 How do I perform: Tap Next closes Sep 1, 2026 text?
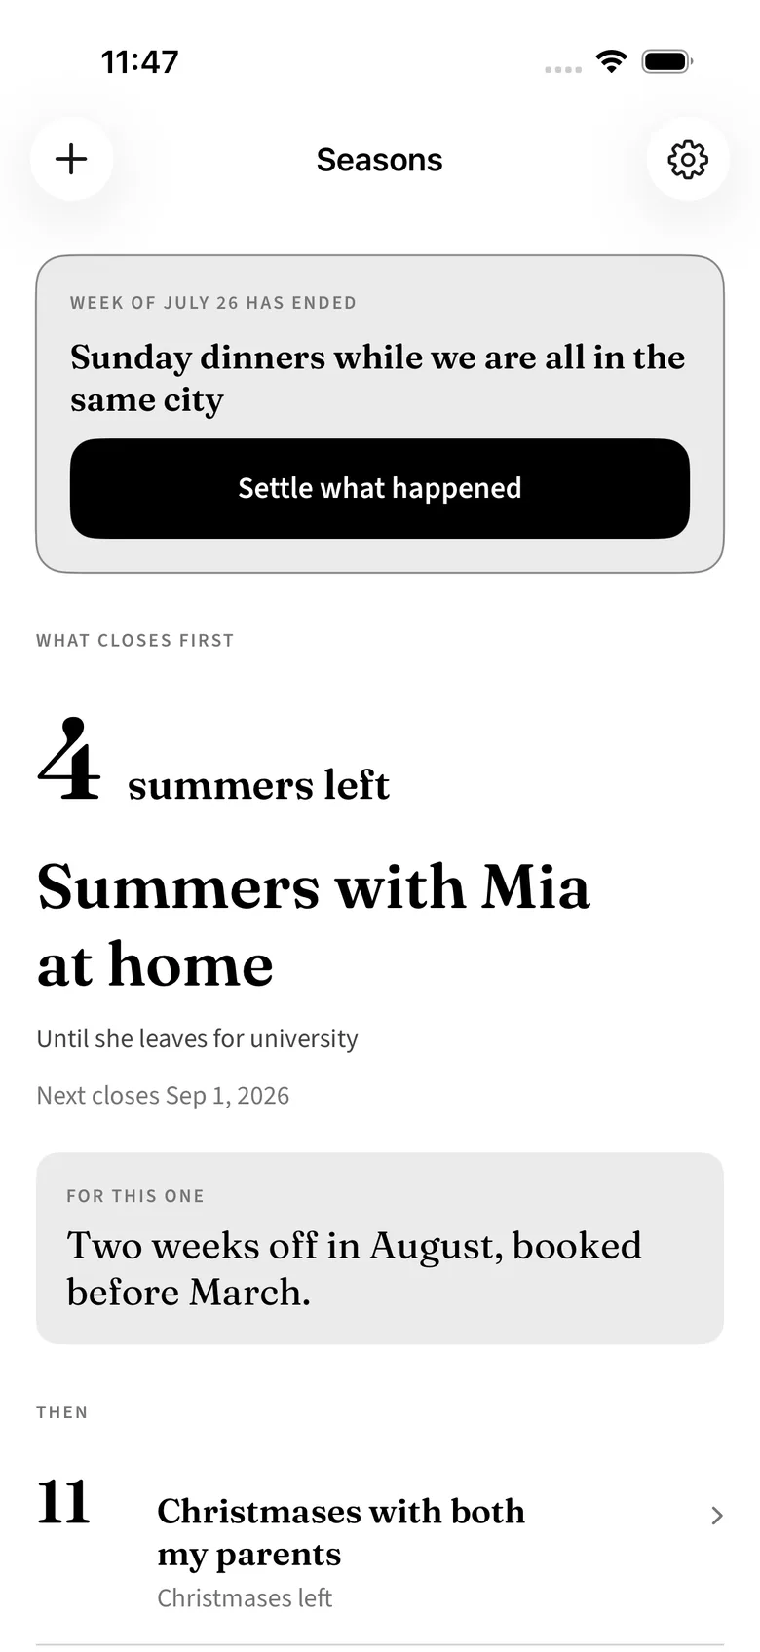click(163, 1095)
